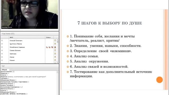Tick the checkbox beside Гриван Евгения
This screenshot has width=169, height=95.
[2, 50]
